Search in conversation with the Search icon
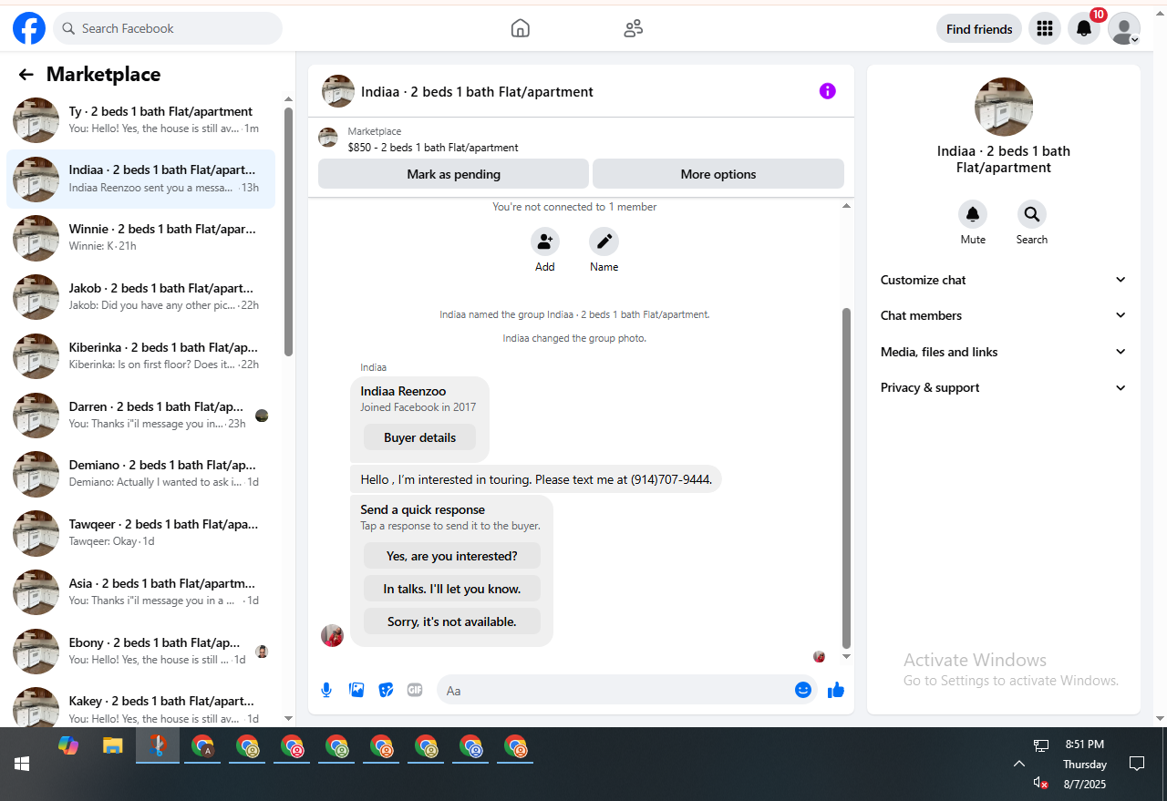The image size is (1167, 801). coord(1032,214)
